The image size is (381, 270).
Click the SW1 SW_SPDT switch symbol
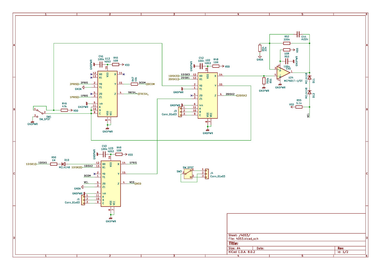(x=39, y=113)
